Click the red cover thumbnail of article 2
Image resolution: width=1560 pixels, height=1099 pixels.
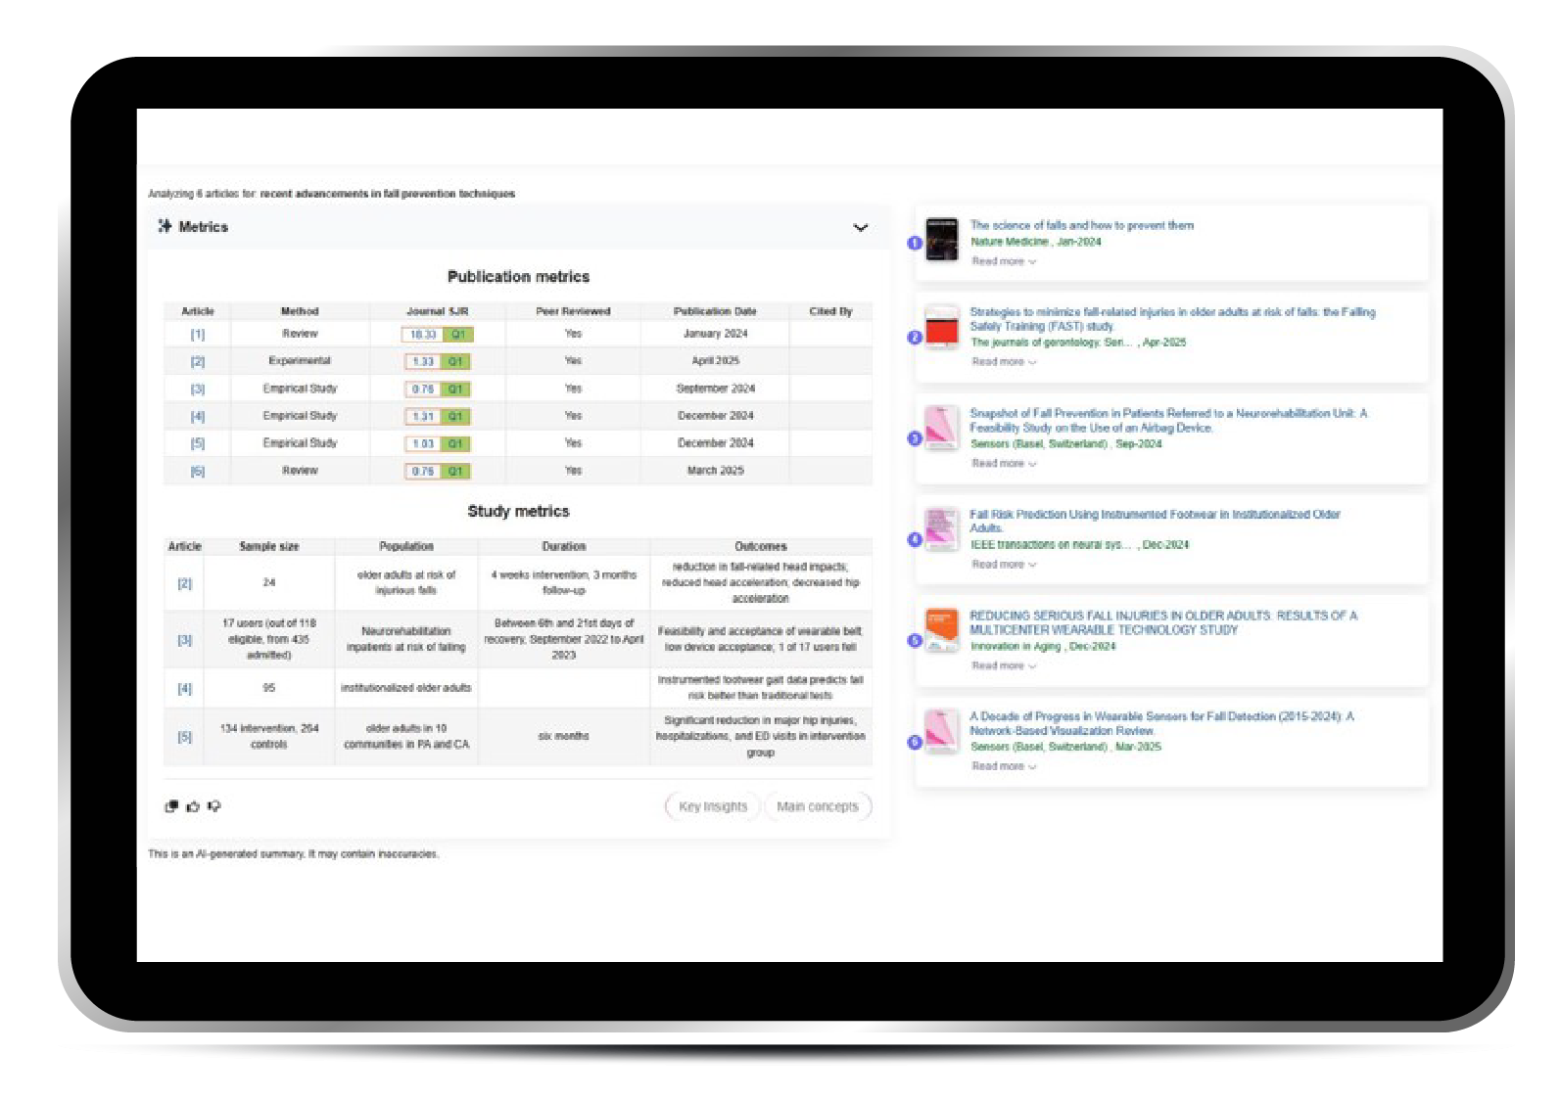[941, 328]
